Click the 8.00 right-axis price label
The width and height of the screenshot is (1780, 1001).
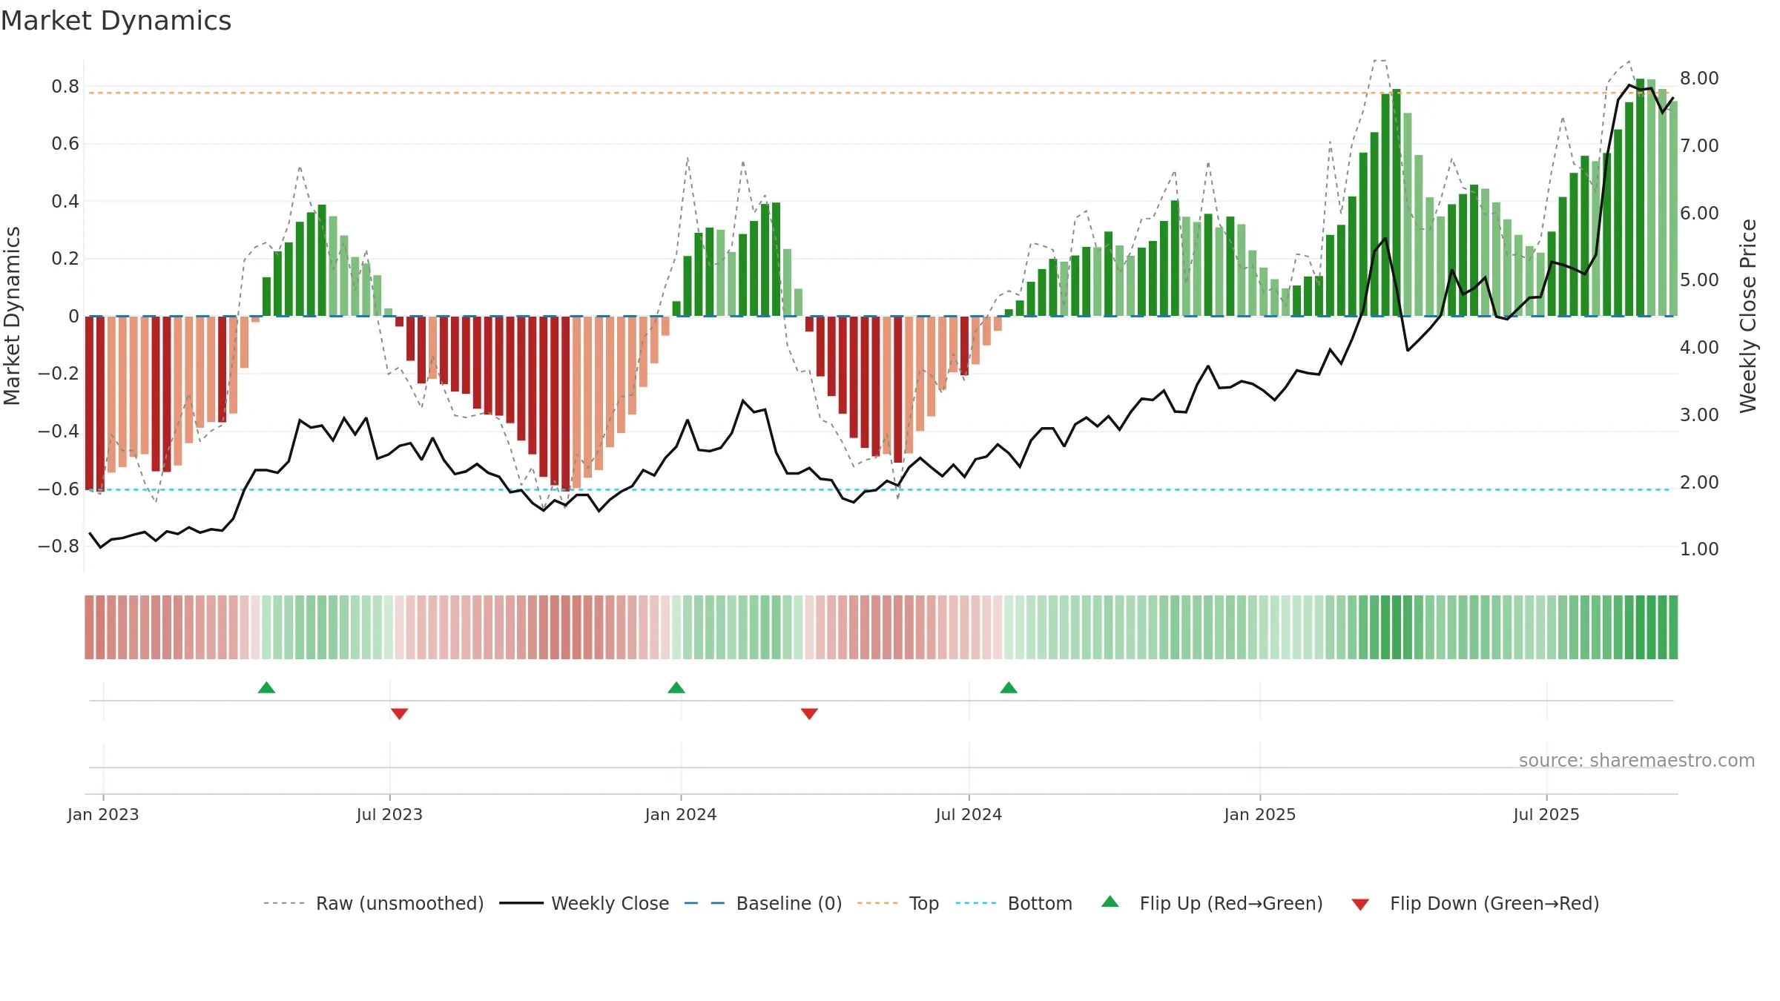pyautogui.click(x=1699, y=79)
